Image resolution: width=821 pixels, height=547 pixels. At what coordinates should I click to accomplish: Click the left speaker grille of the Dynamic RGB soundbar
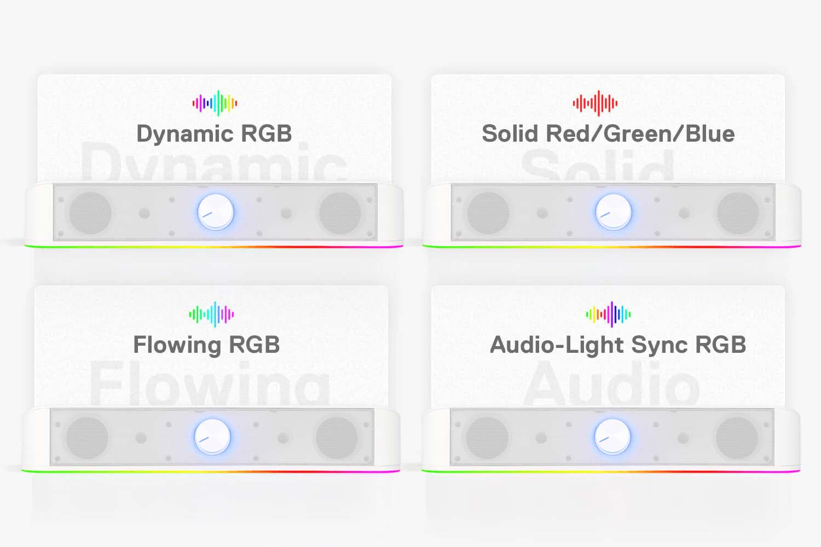tap(90, 212)
